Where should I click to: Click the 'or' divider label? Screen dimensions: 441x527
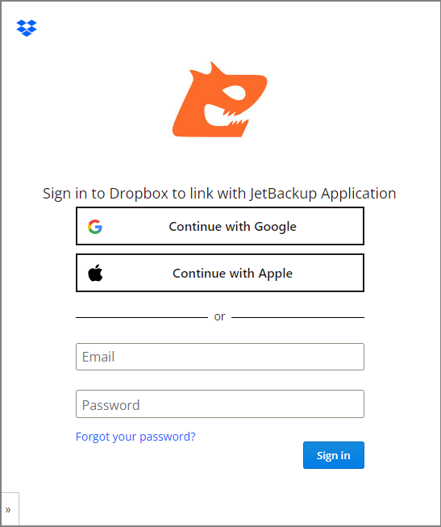(x=219, y=316)
